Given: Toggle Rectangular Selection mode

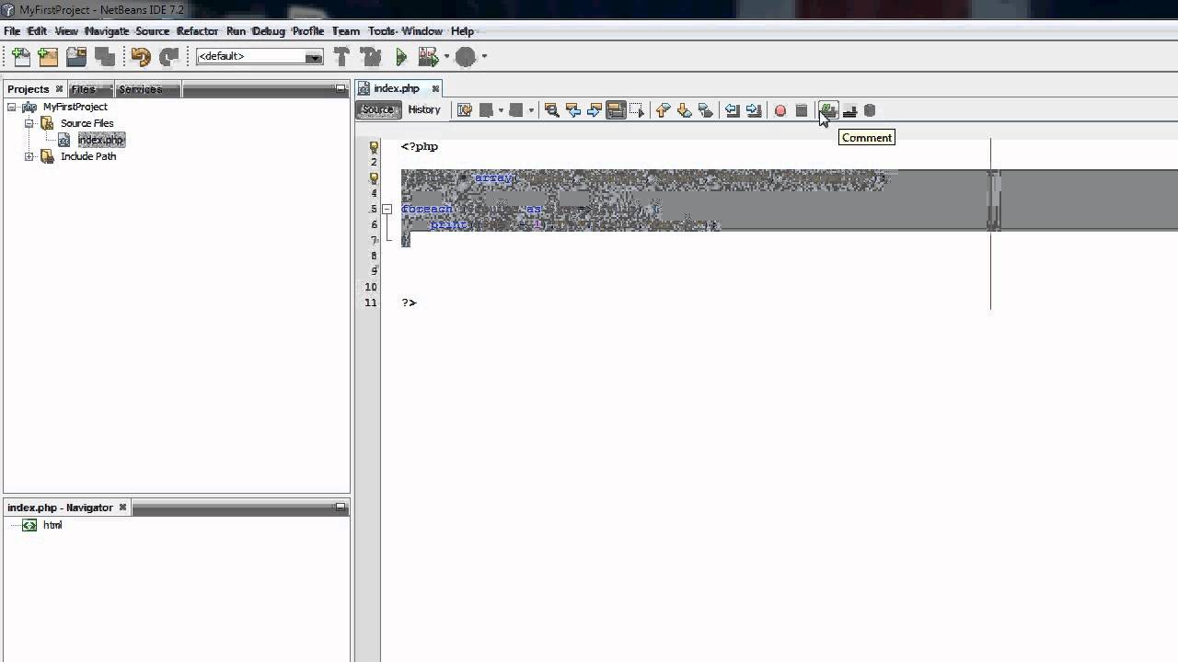Looking at the screenshot, I should pos(637,110).
